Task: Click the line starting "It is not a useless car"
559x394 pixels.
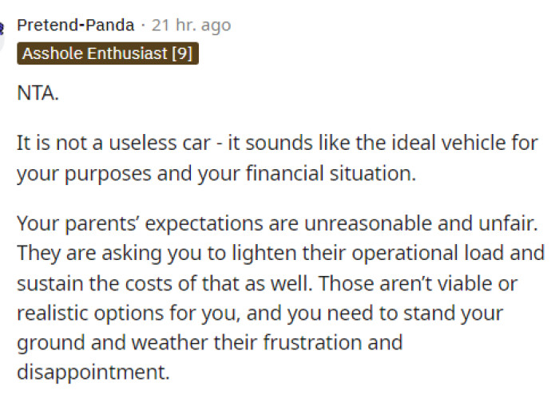Action: click(277, 143)
